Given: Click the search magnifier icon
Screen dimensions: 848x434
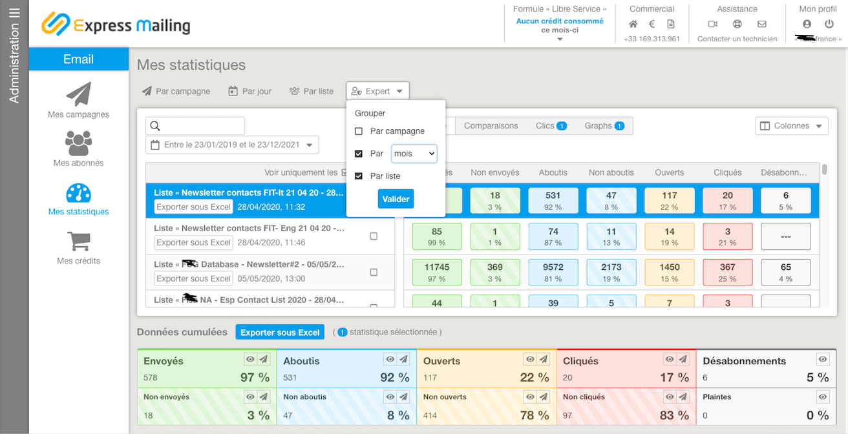Looking at the screenshot, I should (155, 126).
